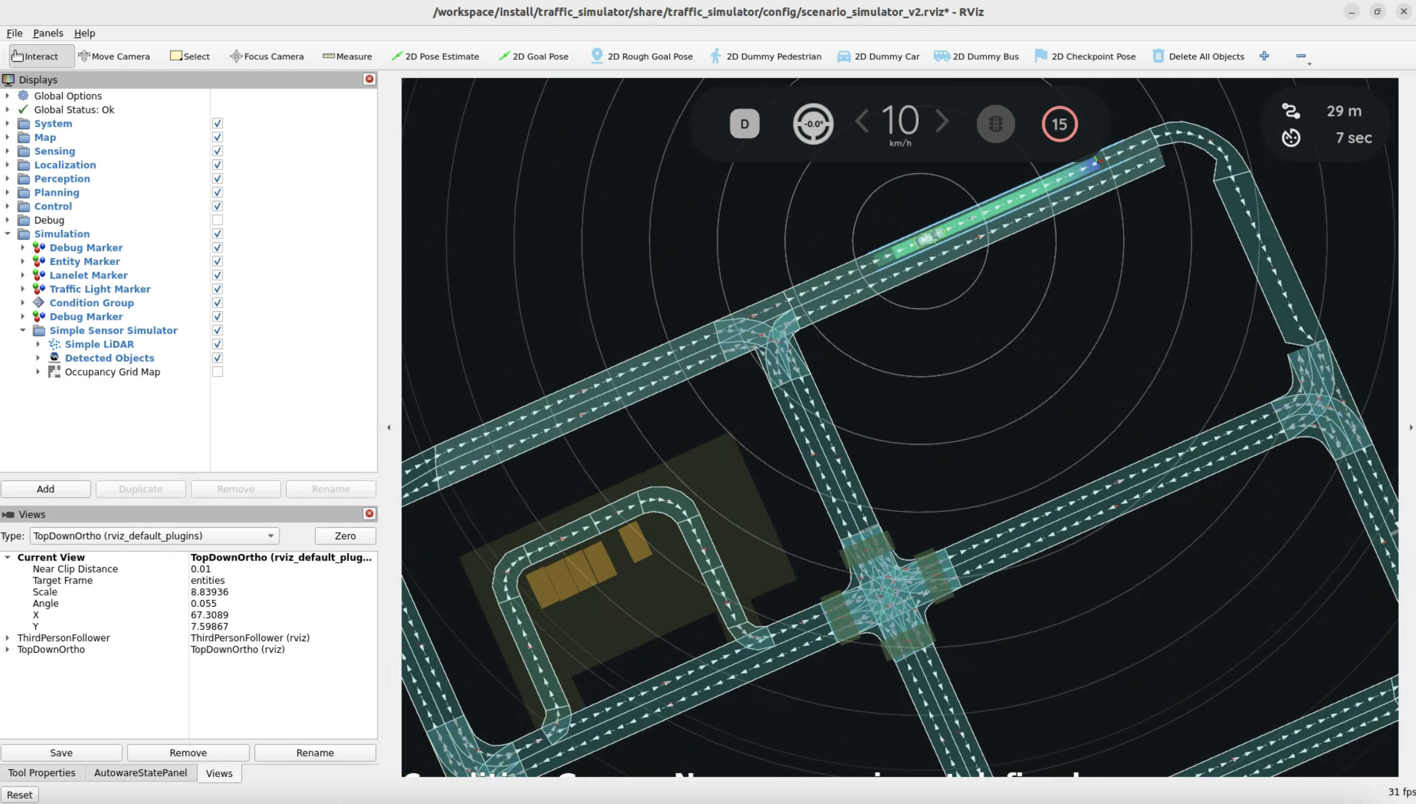The width and height of the screenshot is (1416, 804).
Task: Click the Global Options gear icon
Action: (23, 95)
